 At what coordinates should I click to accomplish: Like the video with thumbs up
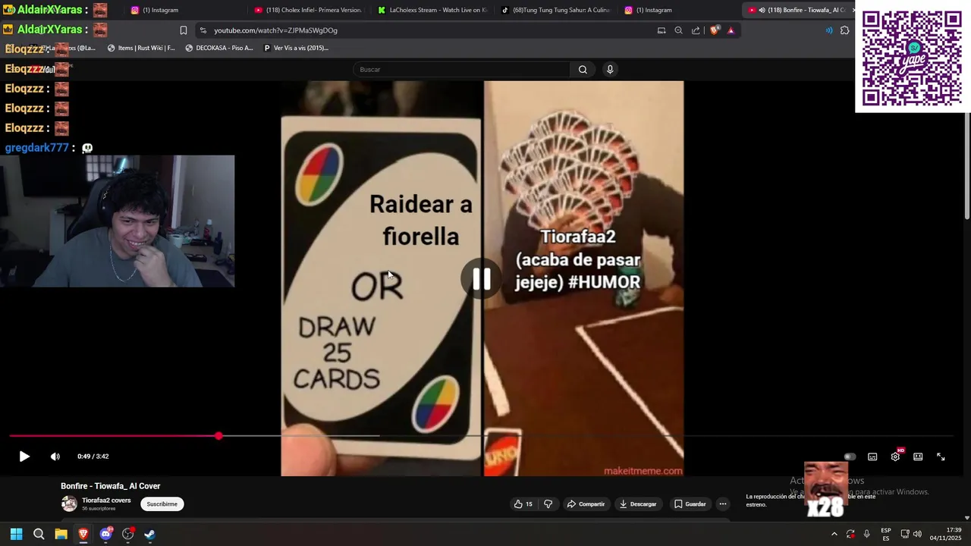[x=523, y=504]
